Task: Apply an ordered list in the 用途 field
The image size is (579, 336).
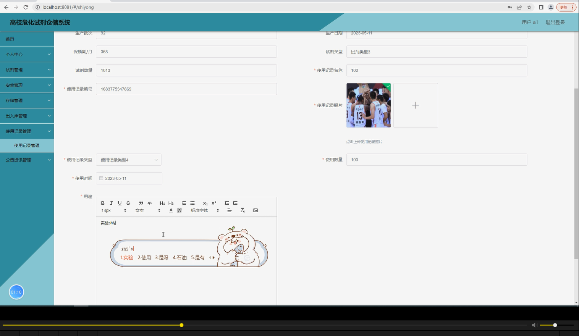Action: pos(184,203)
